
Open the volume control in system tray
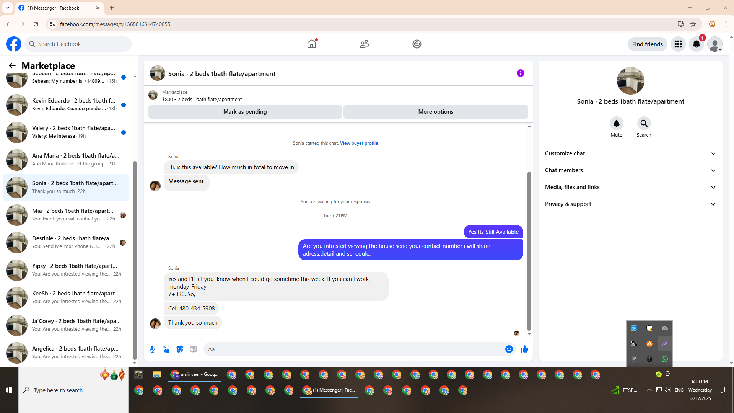tap(667, 390)
